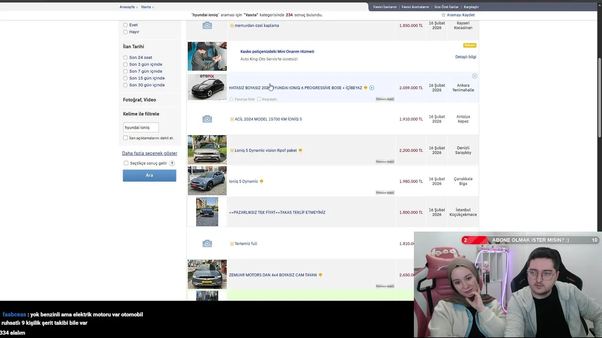Go to Anasayfa breadcrumb

point(127,7)
